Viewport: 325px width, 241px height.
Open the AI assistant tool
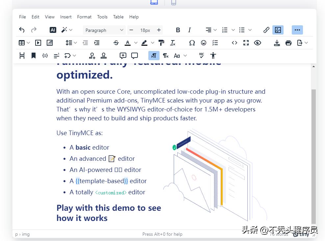(x=53, y=30)
